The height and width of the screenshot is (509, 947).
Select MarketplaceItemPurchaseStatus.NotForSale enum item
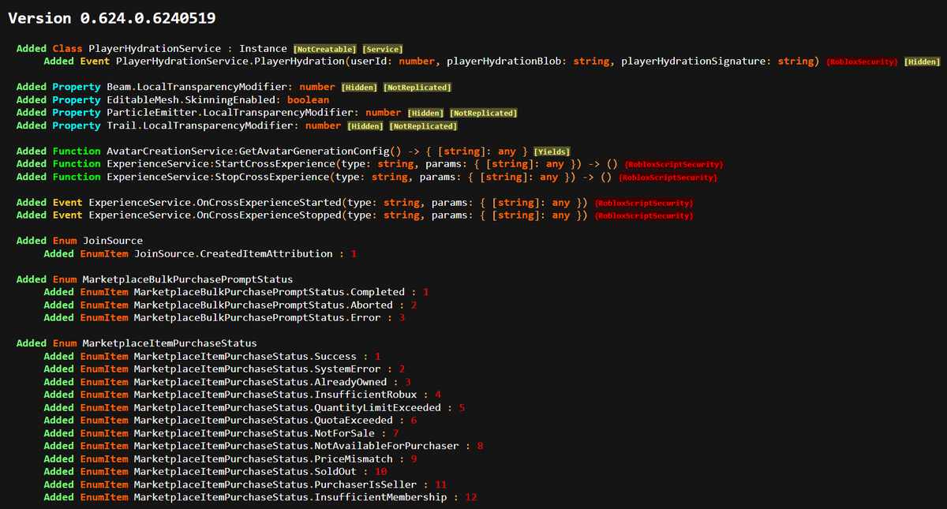(x=254, y=433)
